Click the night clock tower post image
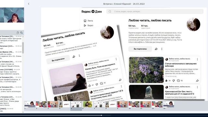 pos(146,92)
